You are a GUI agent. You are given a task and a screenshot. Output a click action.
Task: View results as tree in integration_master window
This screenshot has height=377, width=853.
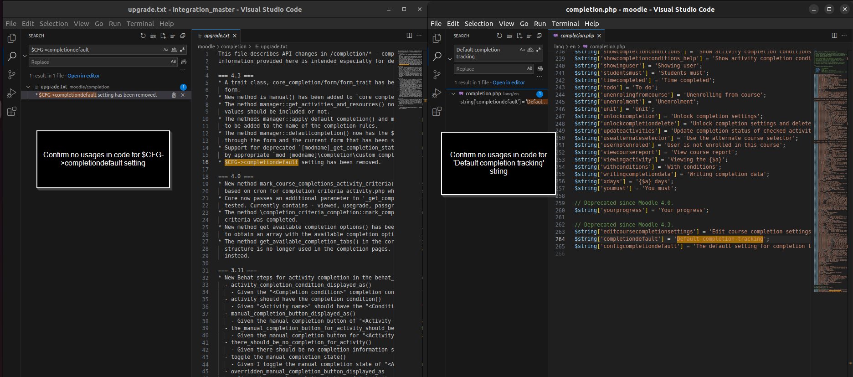(173, 36)
